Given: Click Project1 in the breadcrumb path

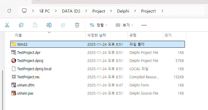Looking at the screenshot, I should pyautogui.click(x=148, y=11).
